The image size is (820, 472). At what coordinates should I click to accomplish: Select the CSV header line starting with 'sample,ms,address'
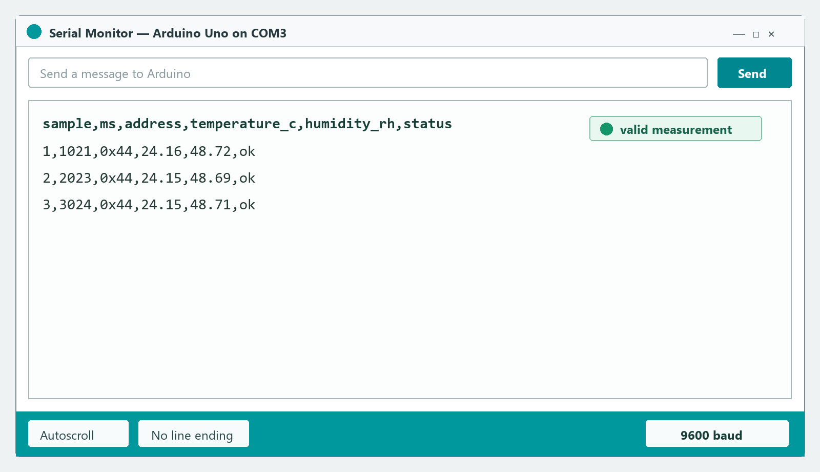pyautogui.click(x=247, y=124)
